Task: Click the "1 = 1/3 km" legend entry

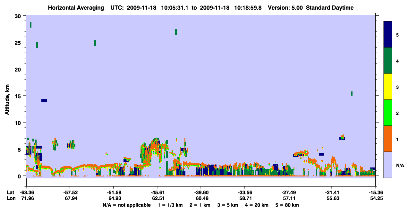Action: pos(171,205)
